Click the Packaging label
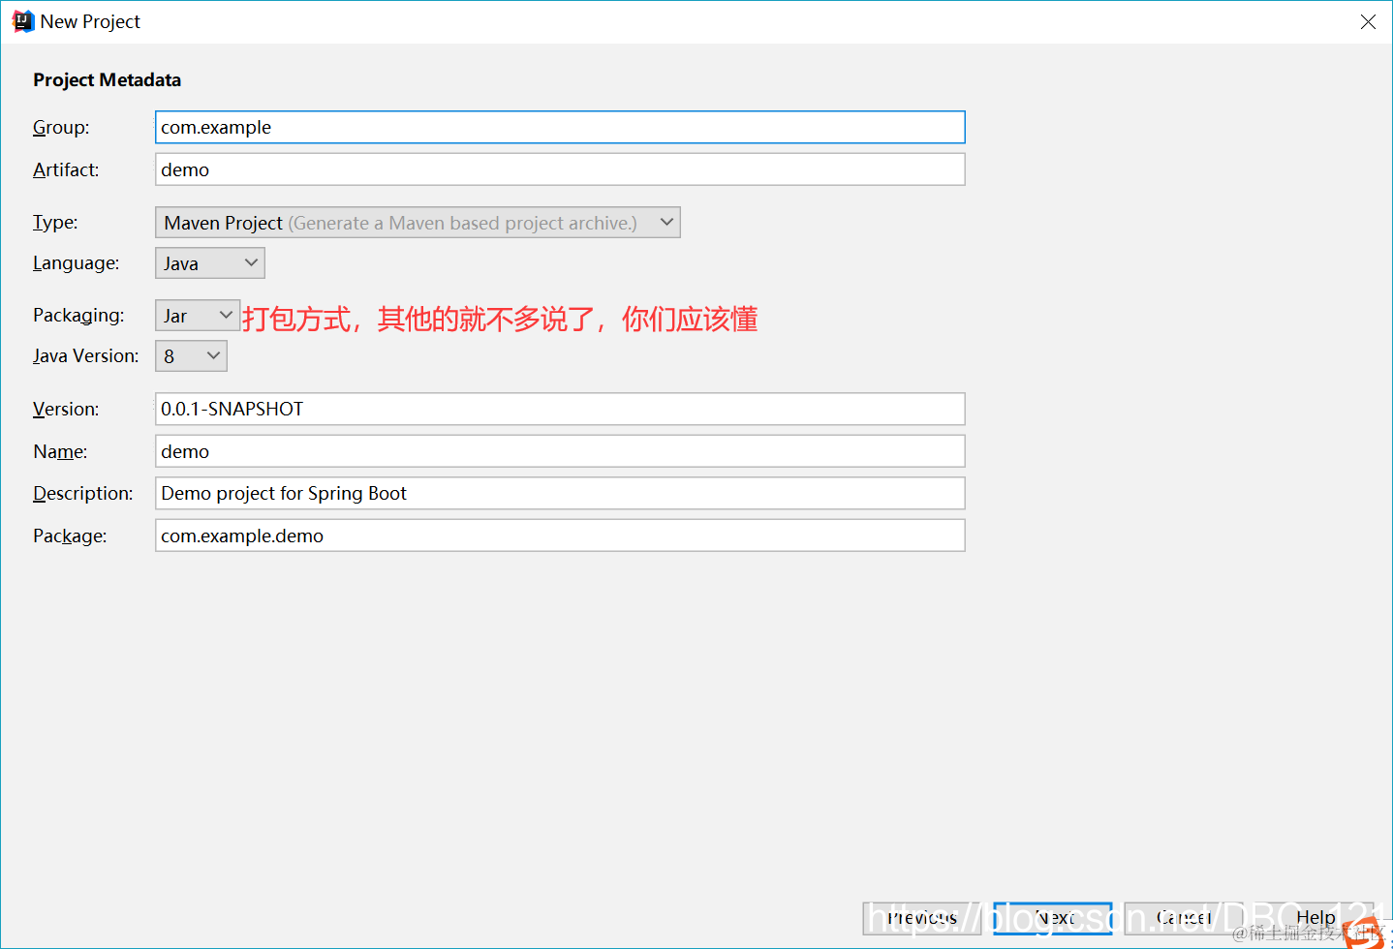The image size is (1393, 949). (78, 316)
